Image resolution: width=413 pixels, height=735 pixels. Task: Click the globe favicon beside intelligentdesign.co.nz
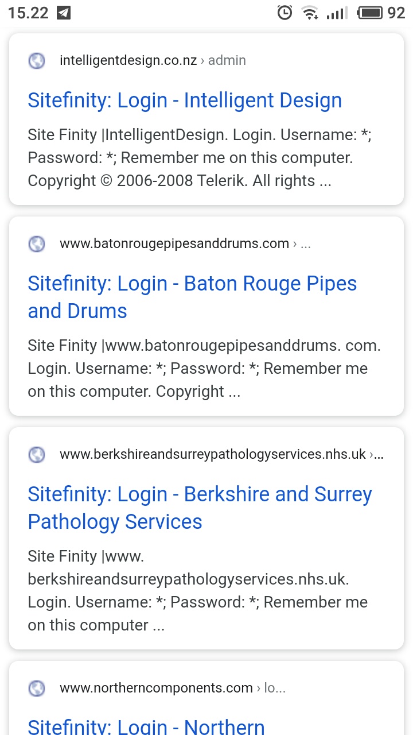click(x=37, y=60)
